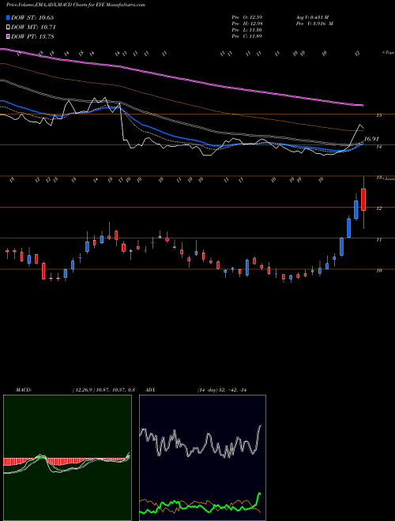
Task: Click the 15 axis label on the upper chart
Action: [x=378, y=115]
